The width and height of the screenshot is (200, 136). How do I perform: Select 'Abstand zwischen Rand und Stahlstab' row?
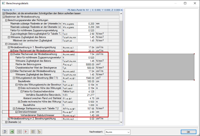61,98
